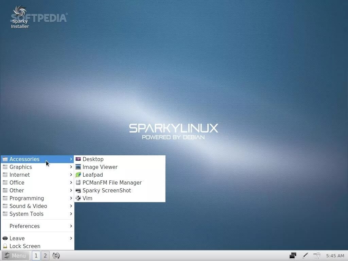Click the "Leave" label in menu
The height and width of the screenshot is (261, 348).
[17, 238]
